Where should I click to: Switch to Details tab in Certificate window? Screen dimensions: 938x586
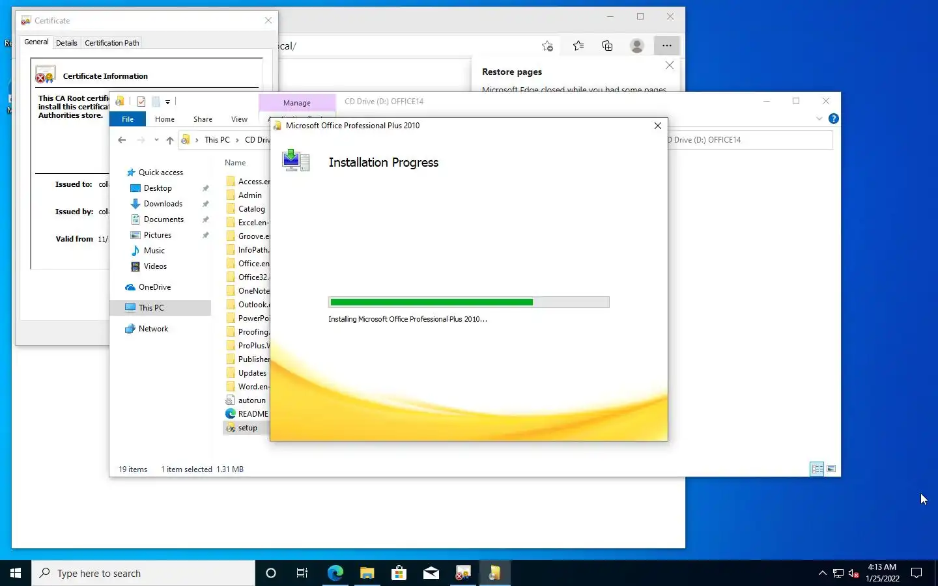66,43
